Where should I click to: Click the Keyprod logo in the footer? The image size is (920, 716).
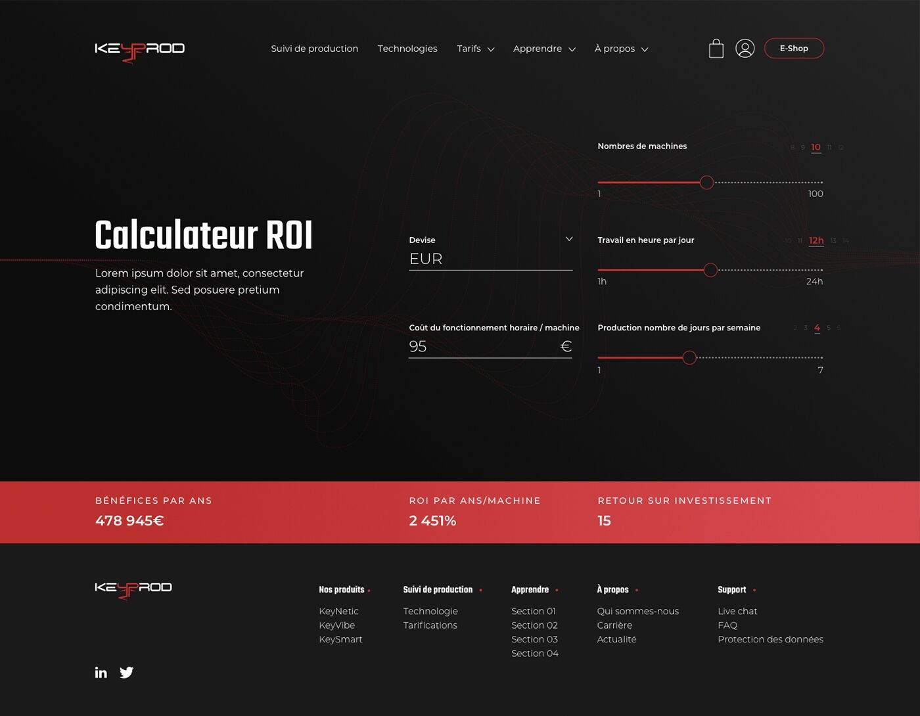point(133,589)
